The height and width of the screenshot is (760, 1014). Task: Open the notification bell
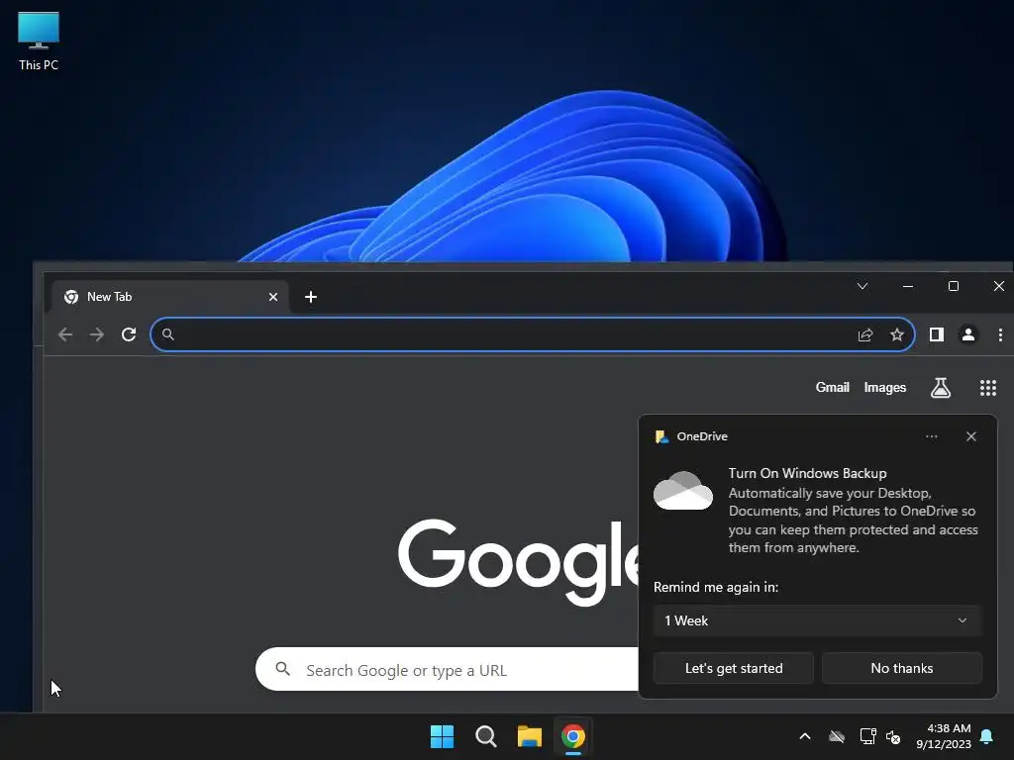click(986, 736)
